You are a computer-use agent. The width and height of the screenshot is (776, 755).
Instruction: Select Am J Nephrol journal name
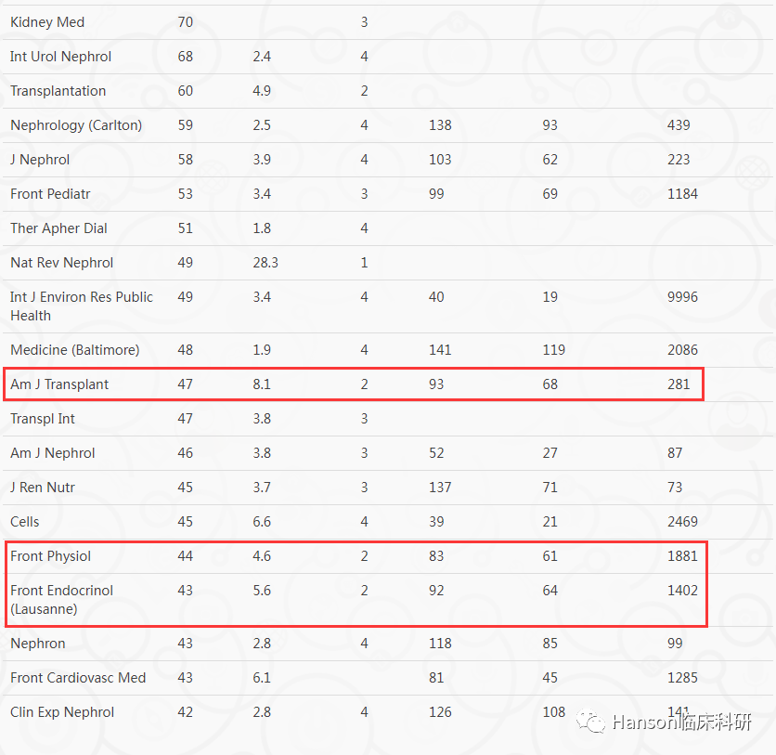point(53,453)
